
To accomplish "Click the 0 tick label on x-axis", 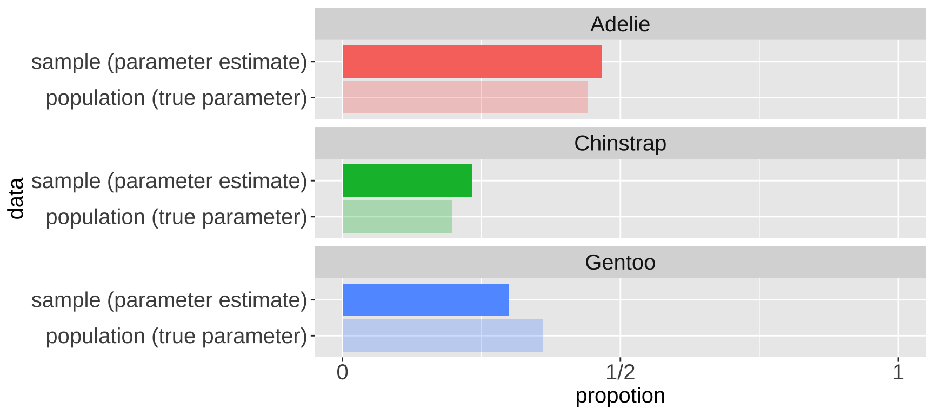I will point(342,372).
